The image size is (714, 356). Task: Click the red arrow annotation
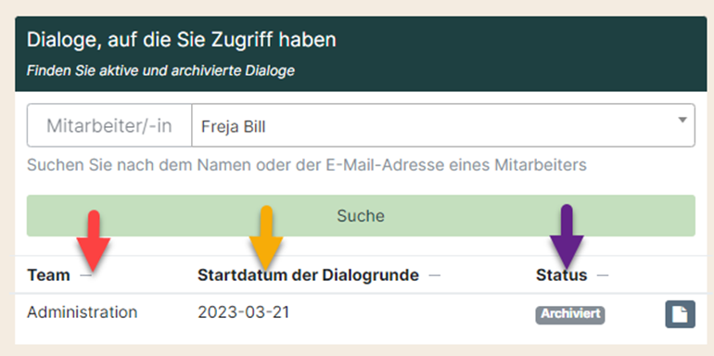(x=94, y=240)
